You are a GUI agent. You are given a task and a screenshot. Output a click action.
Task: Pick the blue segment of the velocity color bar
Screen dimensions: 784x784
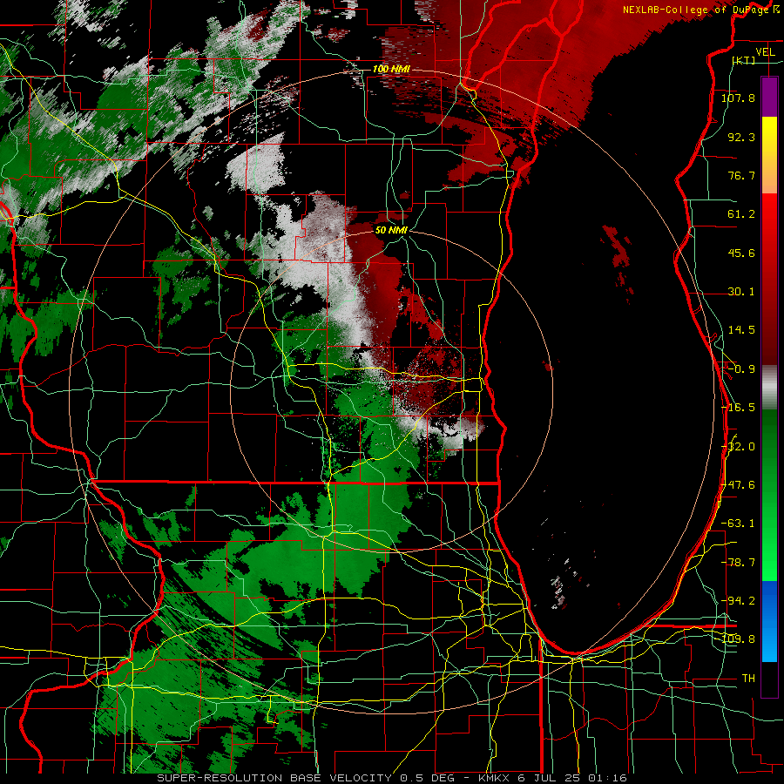tap(769, 621)
